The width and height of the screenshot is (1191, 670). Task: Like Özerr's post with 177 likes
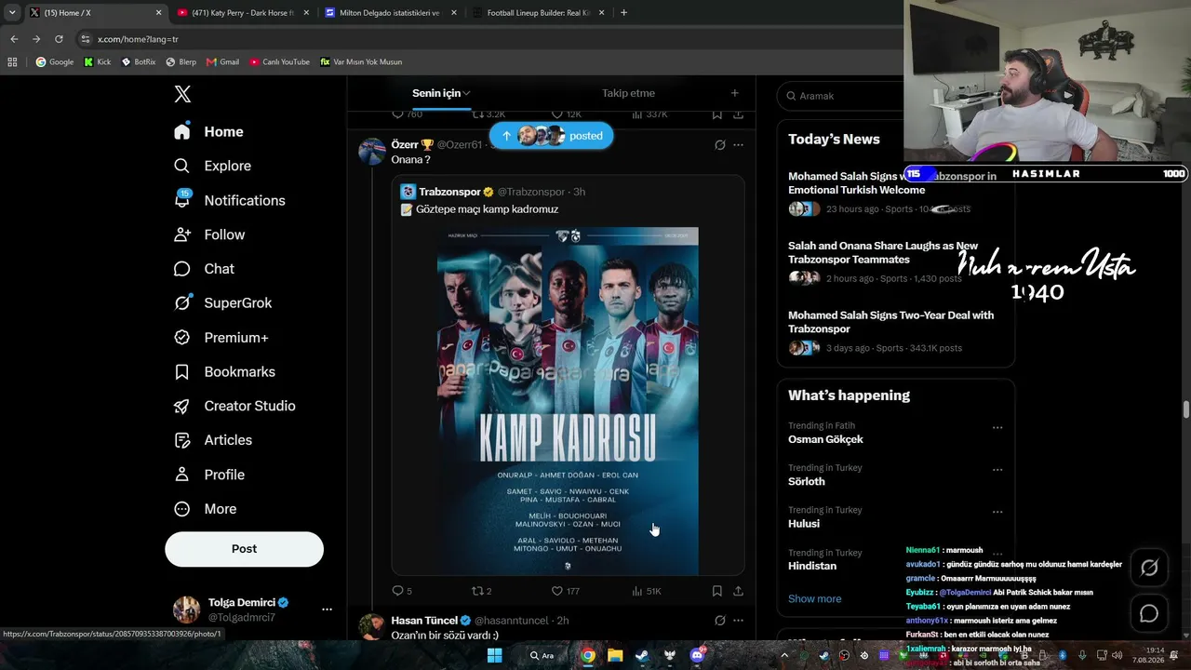[565, 591]
